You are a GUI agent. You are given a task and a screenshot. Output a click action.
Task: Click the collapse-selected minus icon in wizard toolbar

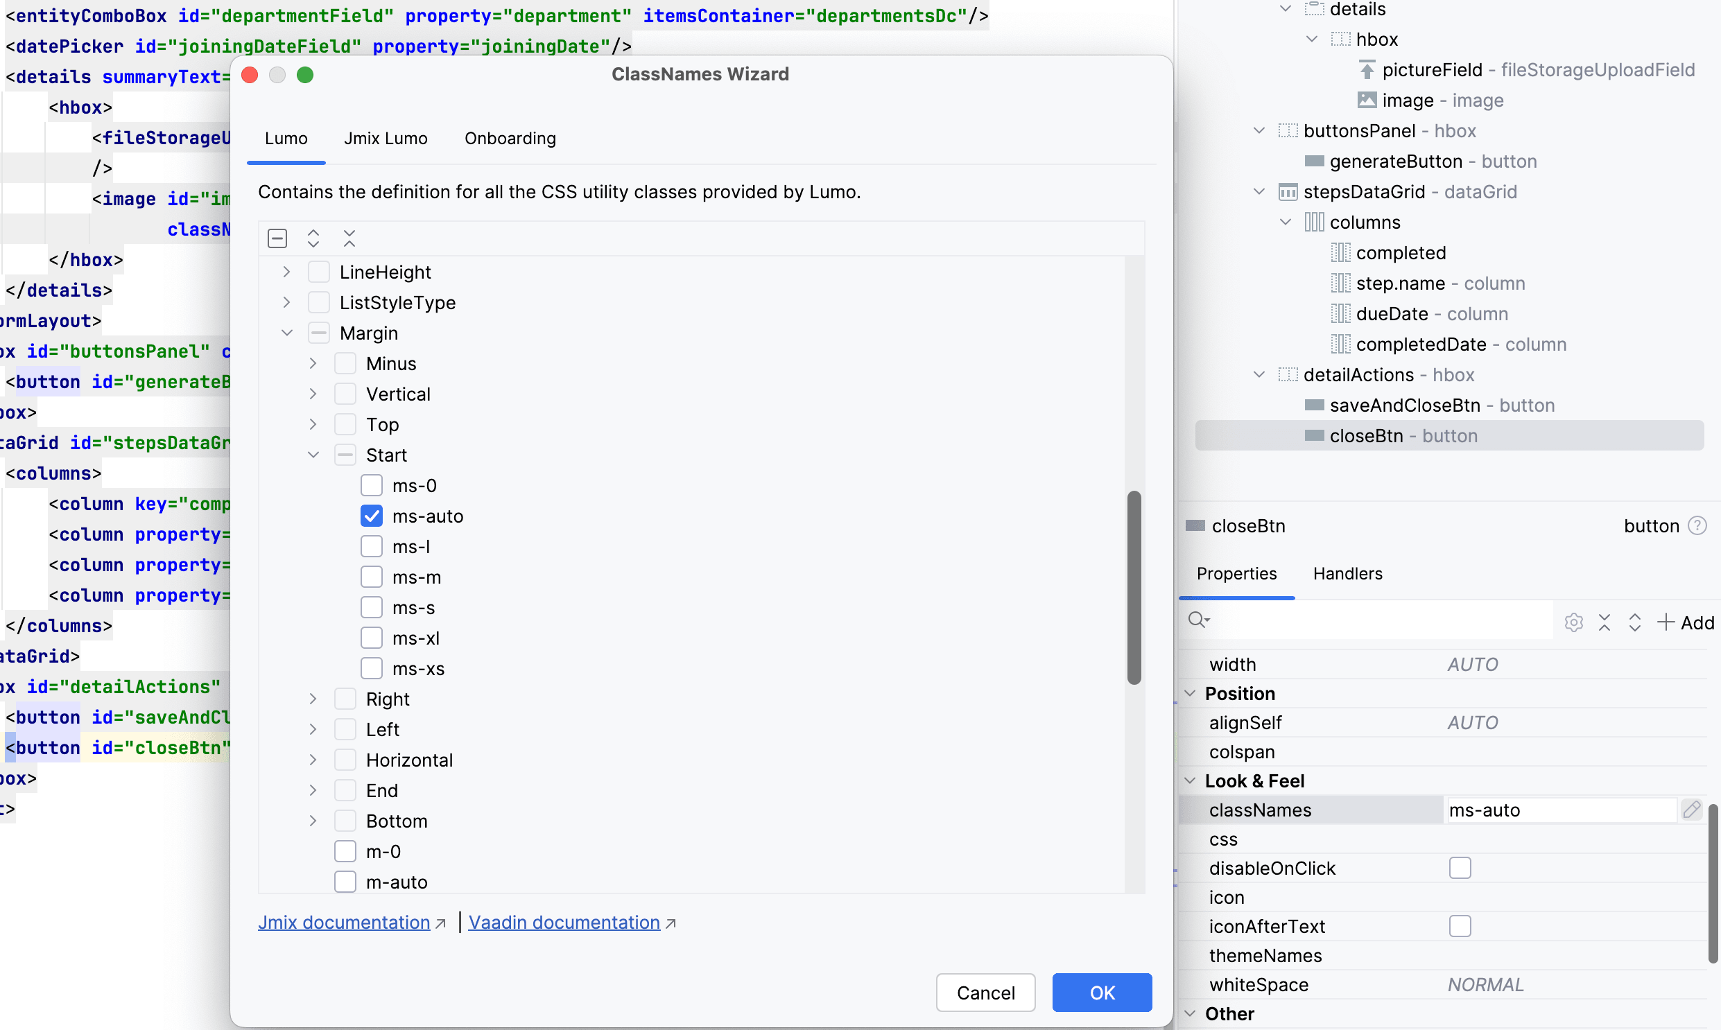click(277, 238)
